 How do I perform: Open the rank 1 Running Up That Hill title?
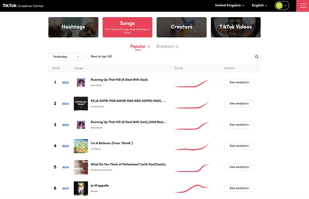[119, 80]
